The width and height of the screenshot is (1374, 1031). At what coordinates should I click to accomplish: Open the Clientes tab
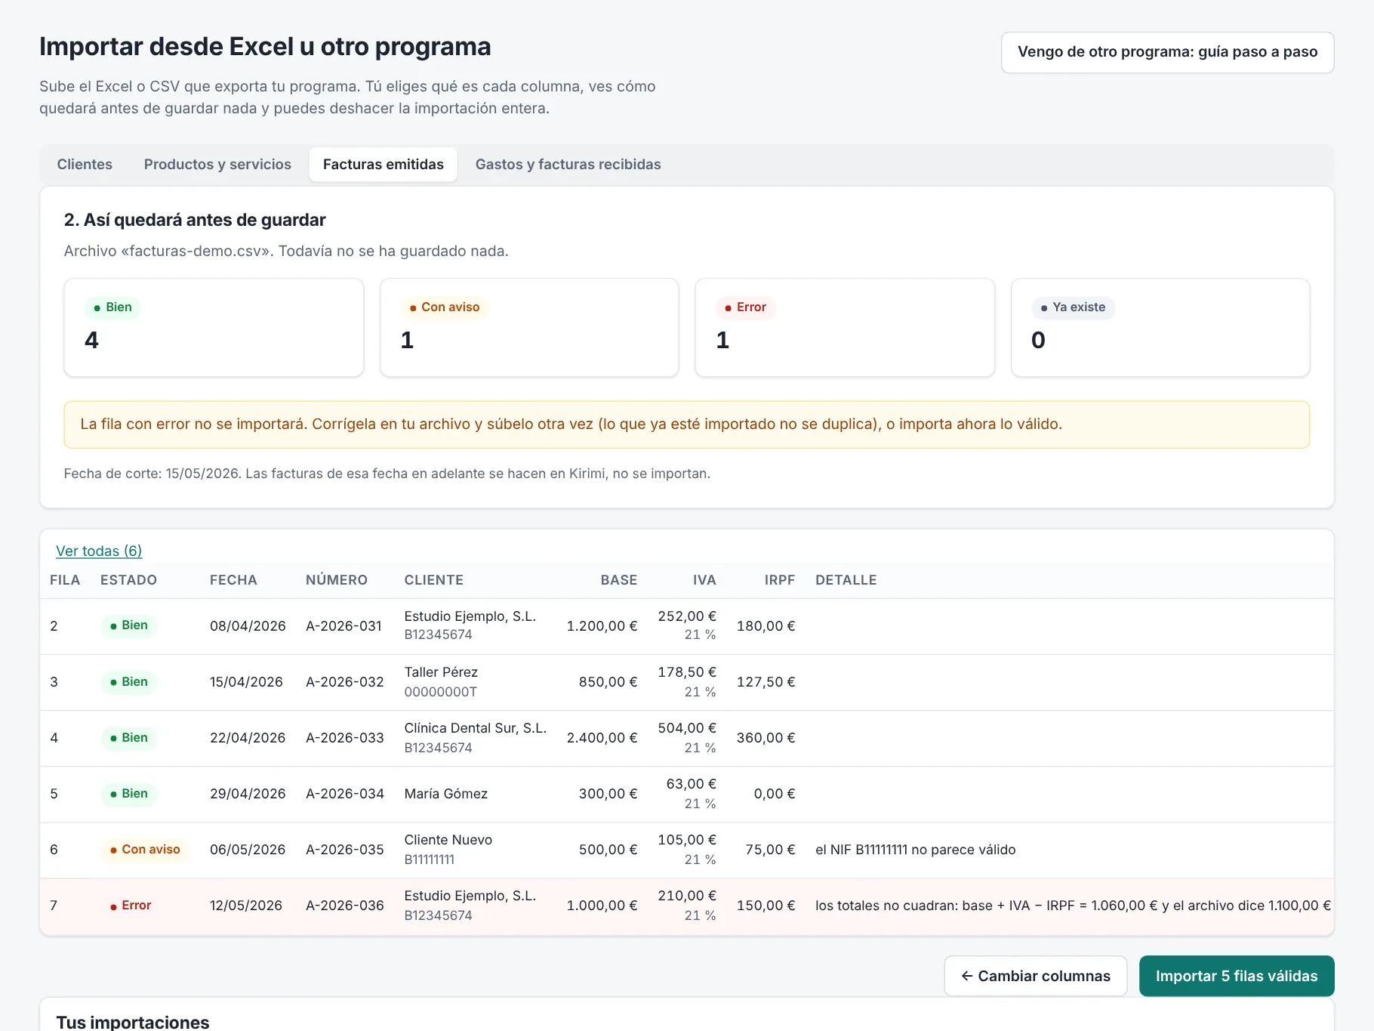tap(85, 164)
